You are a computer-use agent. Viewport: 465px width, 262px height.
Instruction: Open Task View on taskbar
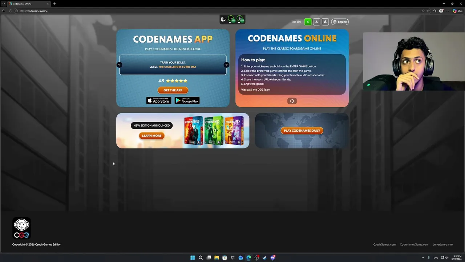[209, 258]
